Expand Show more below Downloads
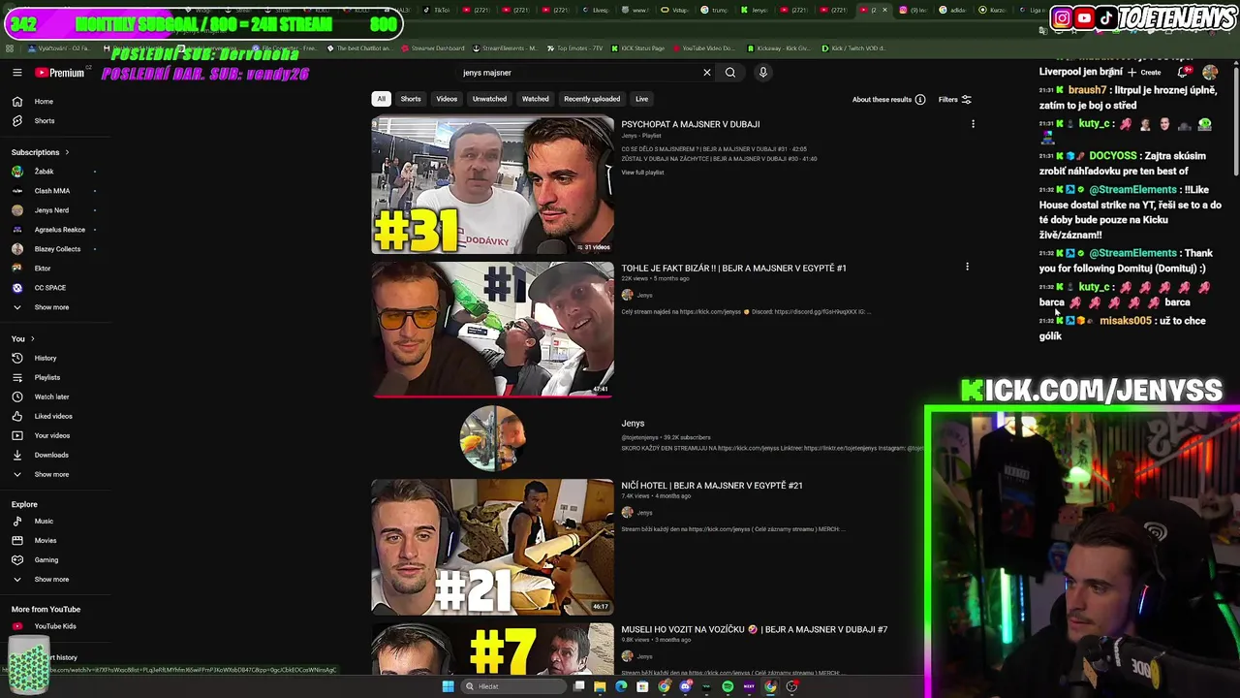 pyautogui.click(x=51, y=475)
